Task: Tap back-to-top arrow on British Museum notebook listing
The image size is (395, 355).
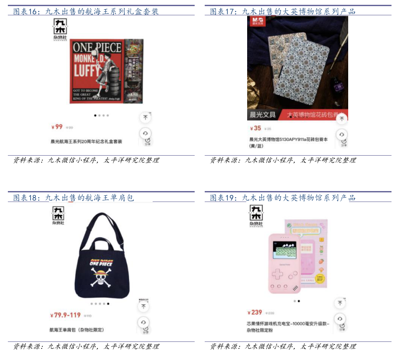Action: pos(342,119)
